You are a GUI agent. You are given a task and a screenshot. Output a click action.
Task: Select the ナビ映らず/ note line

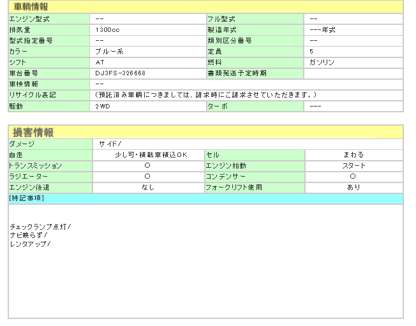click(x=29, y=235)
